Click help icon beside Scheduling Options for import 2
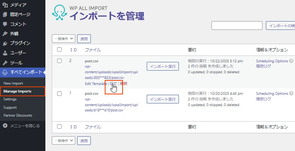295x151 pixels. pyautogui.click(x=291, y=61)
